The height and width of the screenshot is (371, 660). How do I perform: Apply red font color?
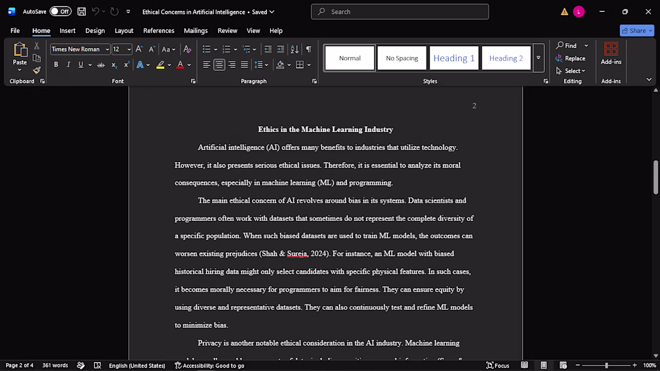180,65
